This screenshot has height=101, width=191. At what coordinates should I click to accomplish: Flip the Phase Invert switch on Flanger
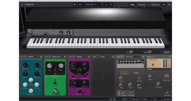(85, 76)
